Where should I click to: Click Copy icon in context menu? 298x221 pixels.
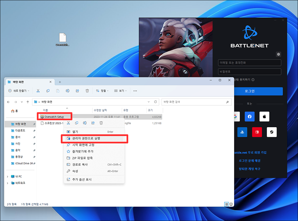pyautogui.click(x=76, y=123)
